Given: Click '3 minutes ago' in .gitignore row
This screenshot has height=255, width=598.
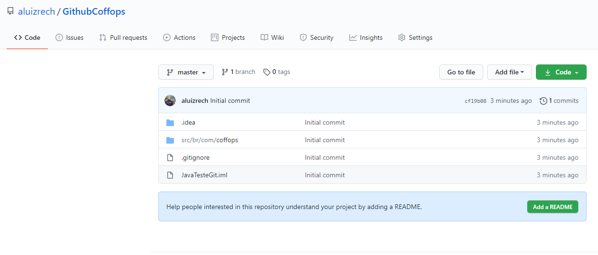Looking at the screenshot, I should tap(558, 157).
